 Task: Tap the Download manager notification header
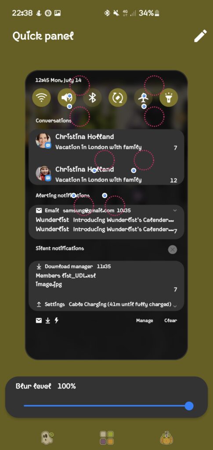[74, 267]
